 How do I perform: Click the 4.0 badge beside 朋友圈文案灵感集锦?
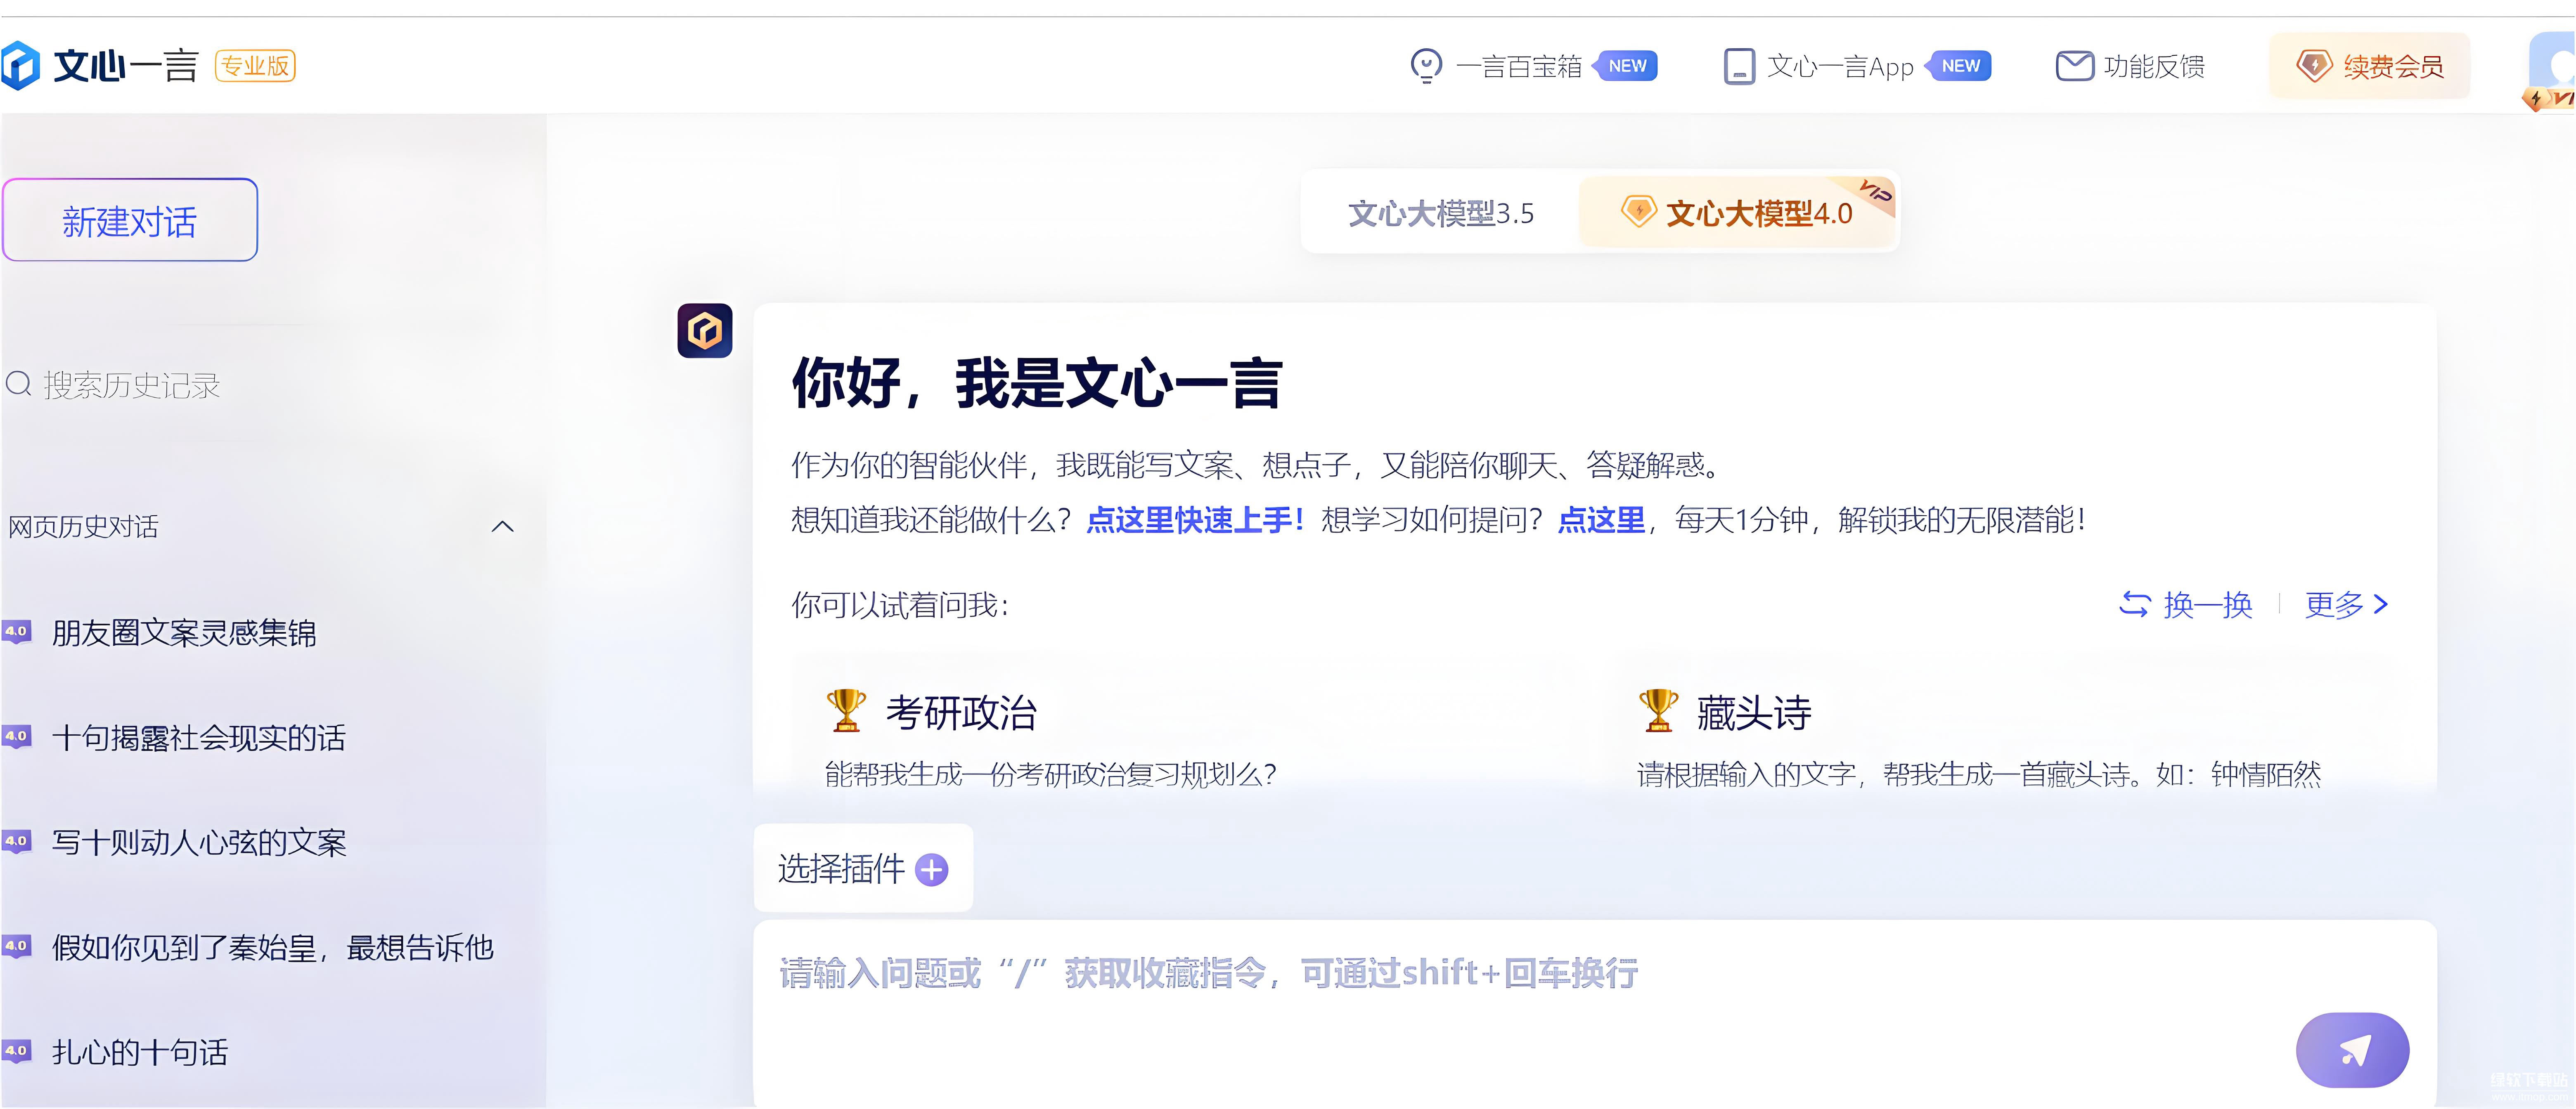[17, 631]
